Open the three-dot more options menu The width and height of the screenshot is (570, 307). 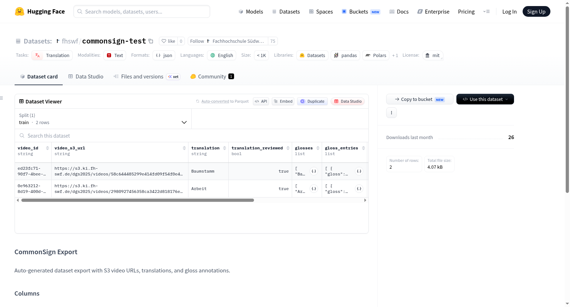(392, 113)
